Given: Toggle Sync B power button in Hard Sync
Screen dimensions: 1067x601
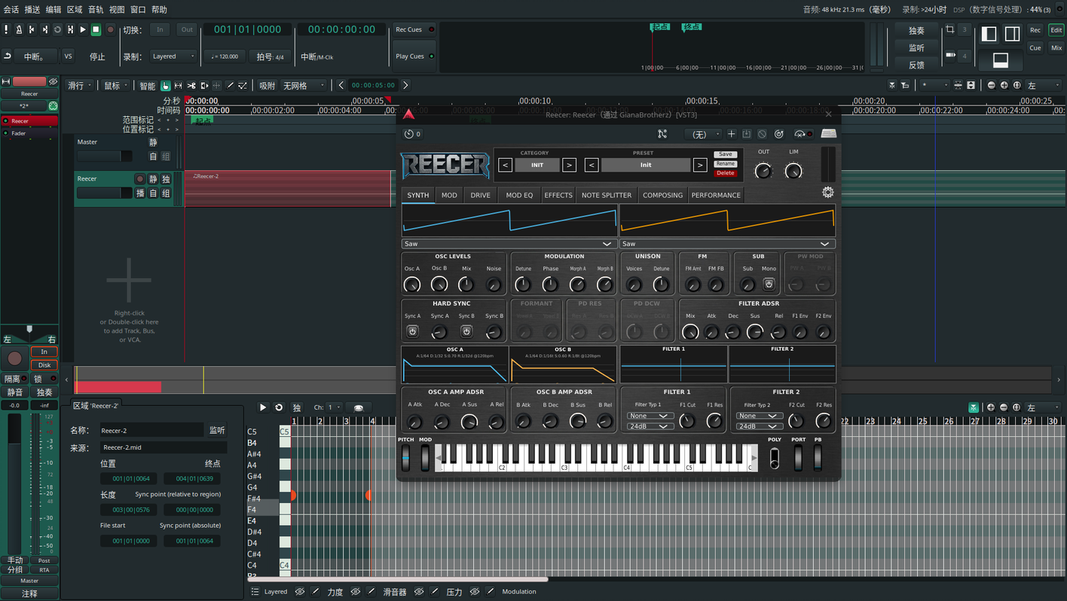Looking at the screenshot, I should [466, 331].
